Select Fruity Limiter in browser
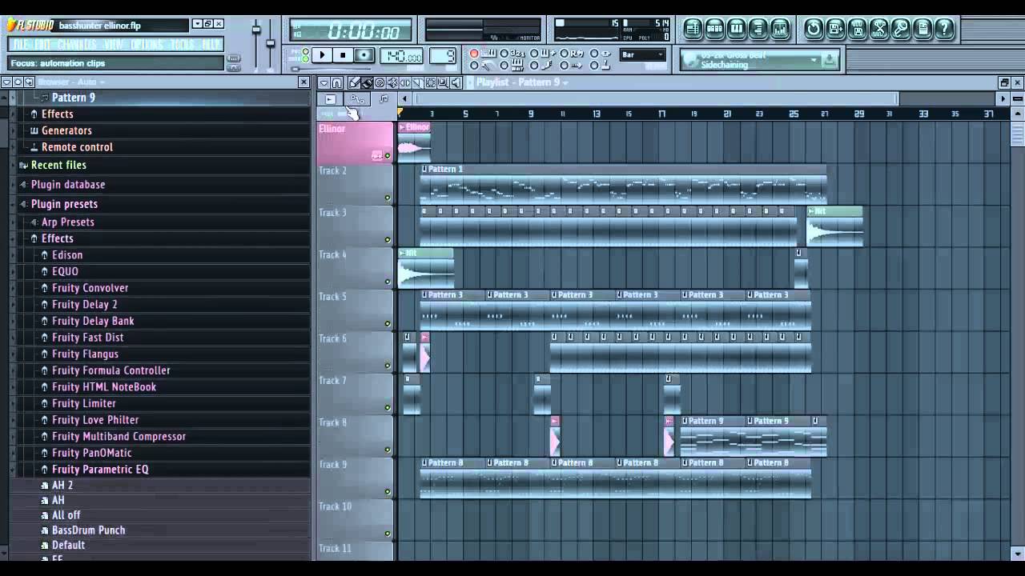The height and width of the screenshot is (576, 1025). point(84,404)
